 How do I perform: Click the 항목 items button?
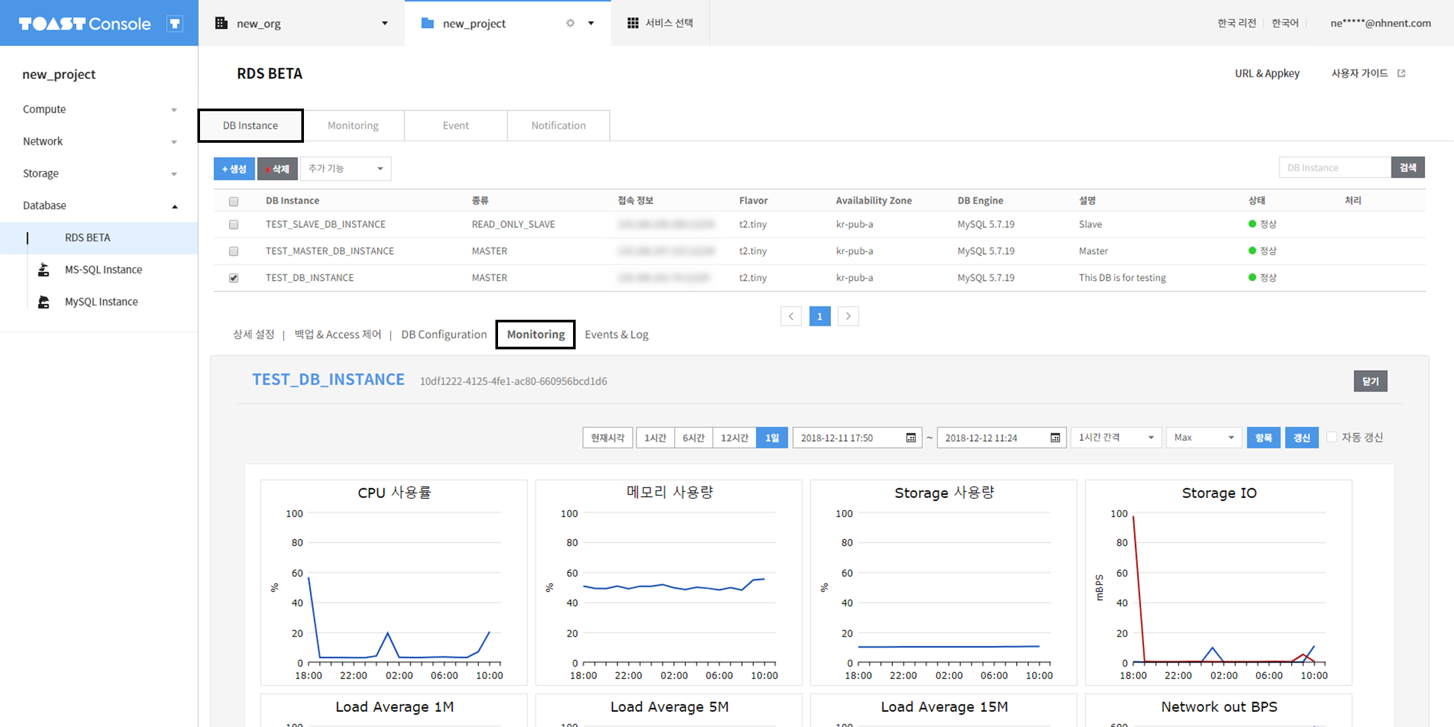1263,438
